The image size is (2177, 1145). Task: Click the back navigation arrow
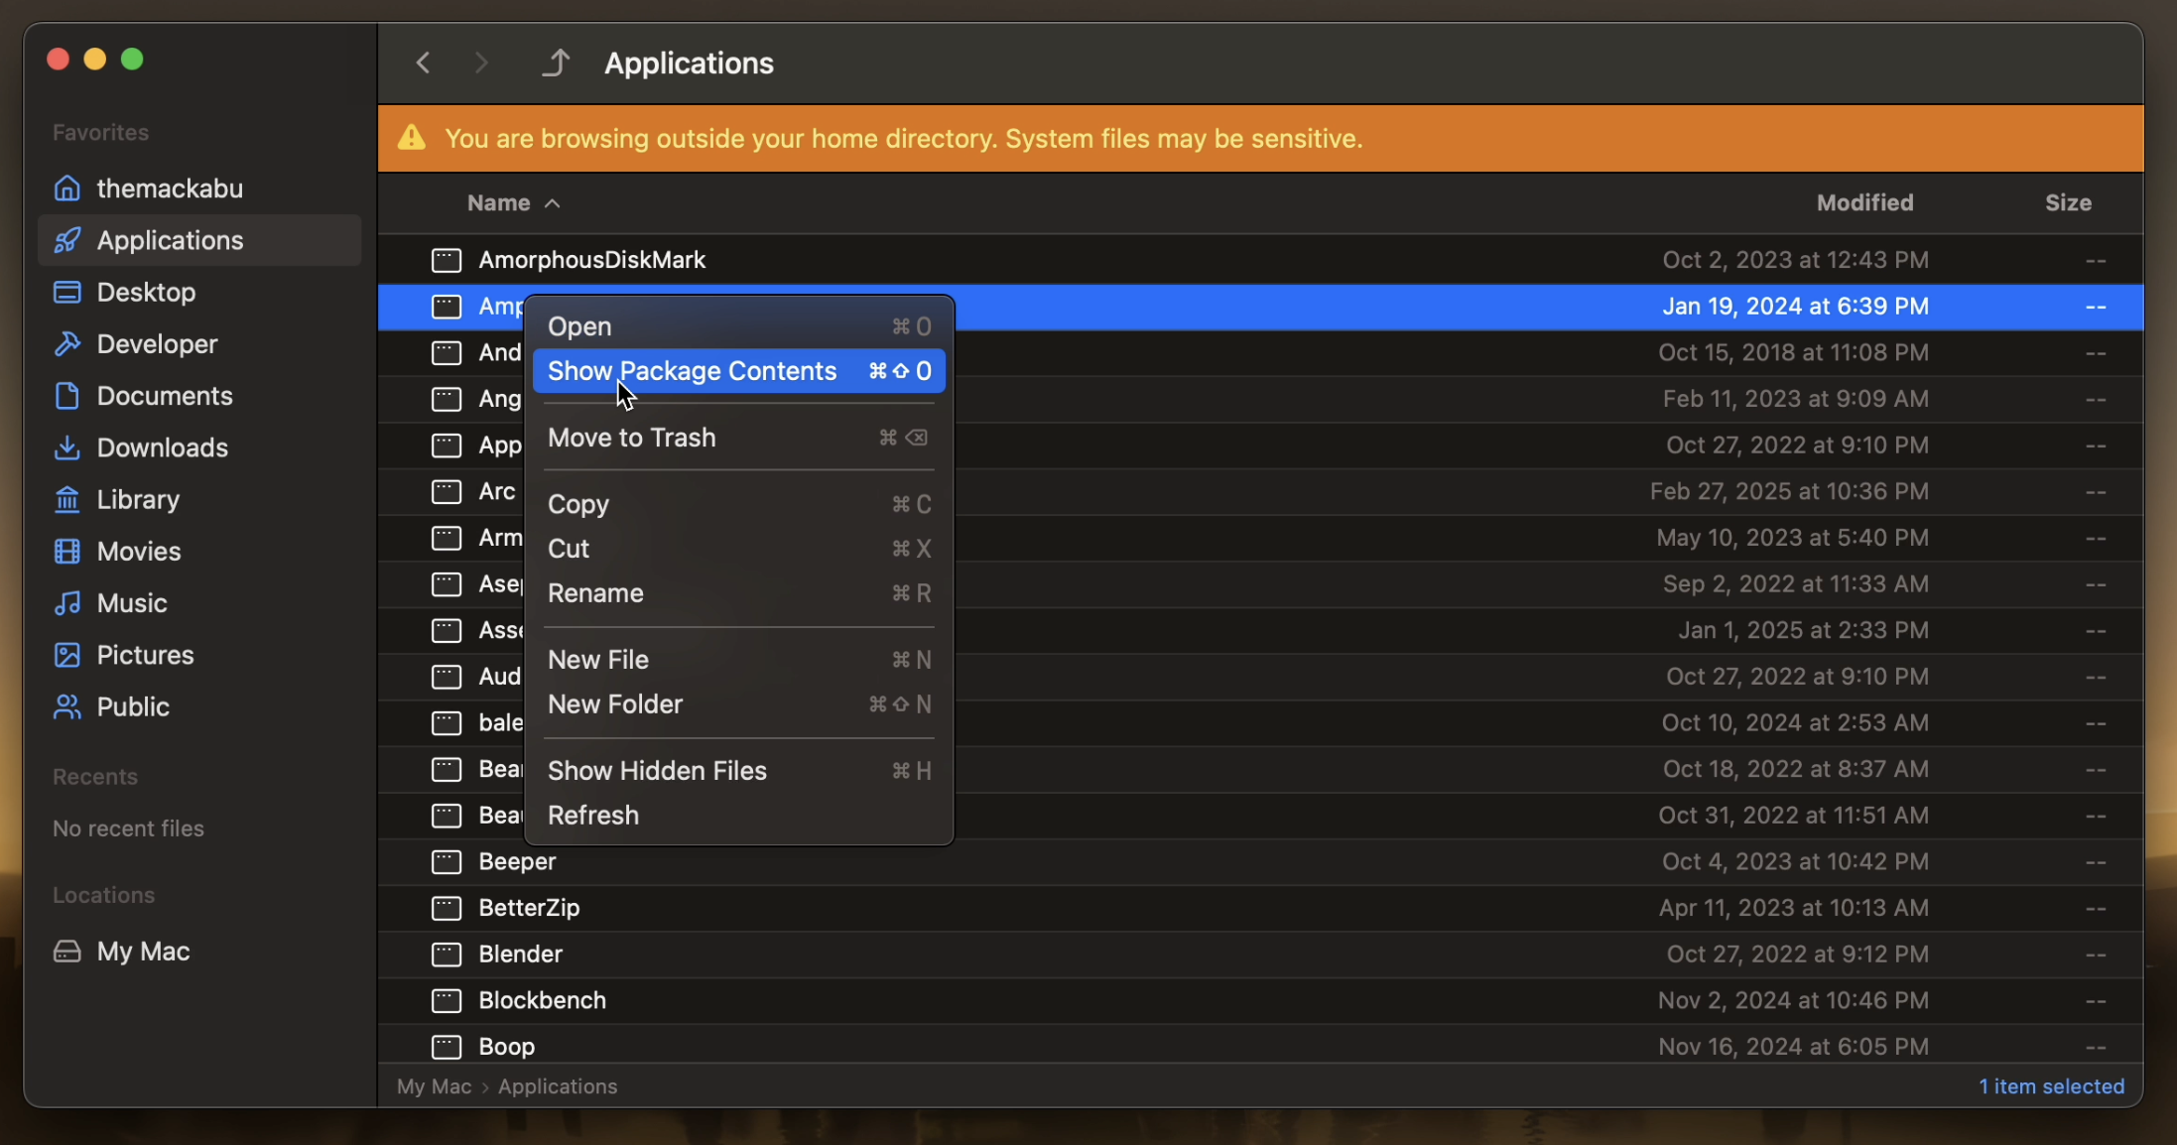(424, 63)
